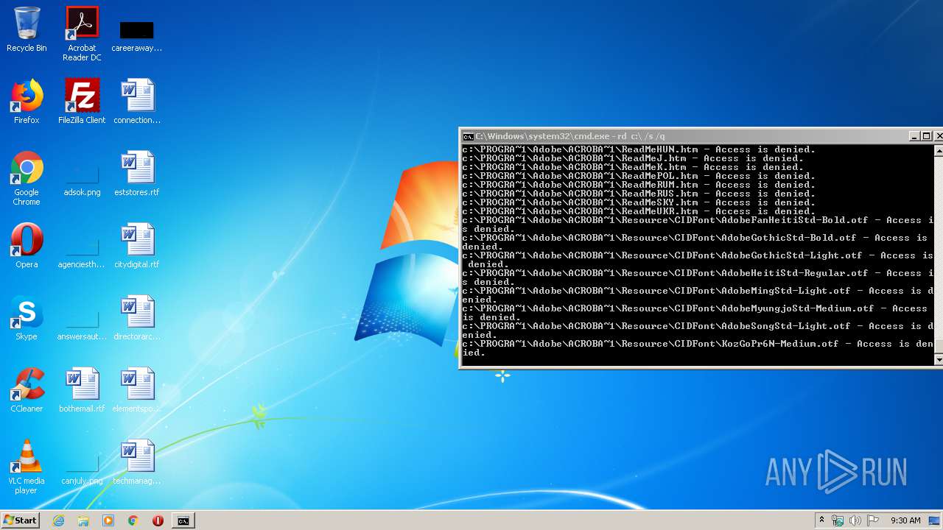This screenshot has height=530, width=943.
Task: Select the elementspo document icon
Action: (x=137, y=391)
